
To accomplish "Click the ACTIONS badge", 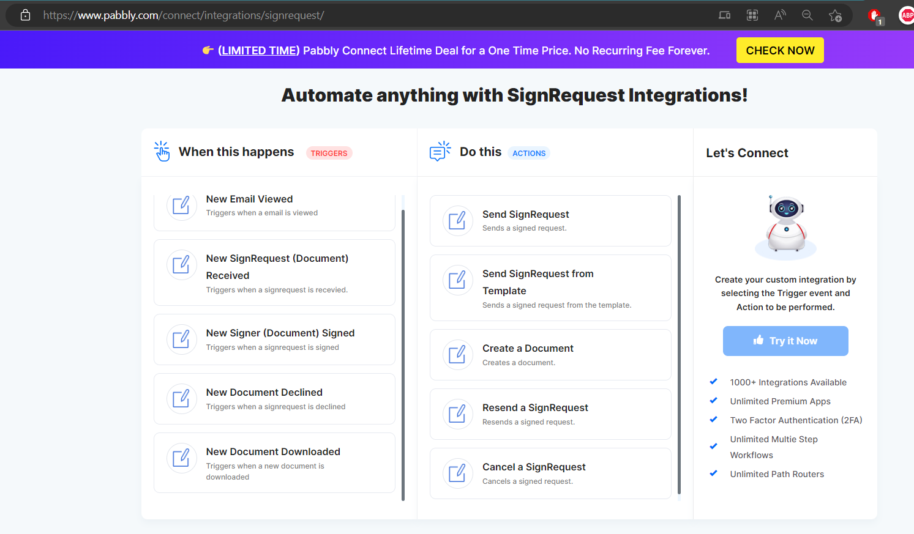I will 529,153.
